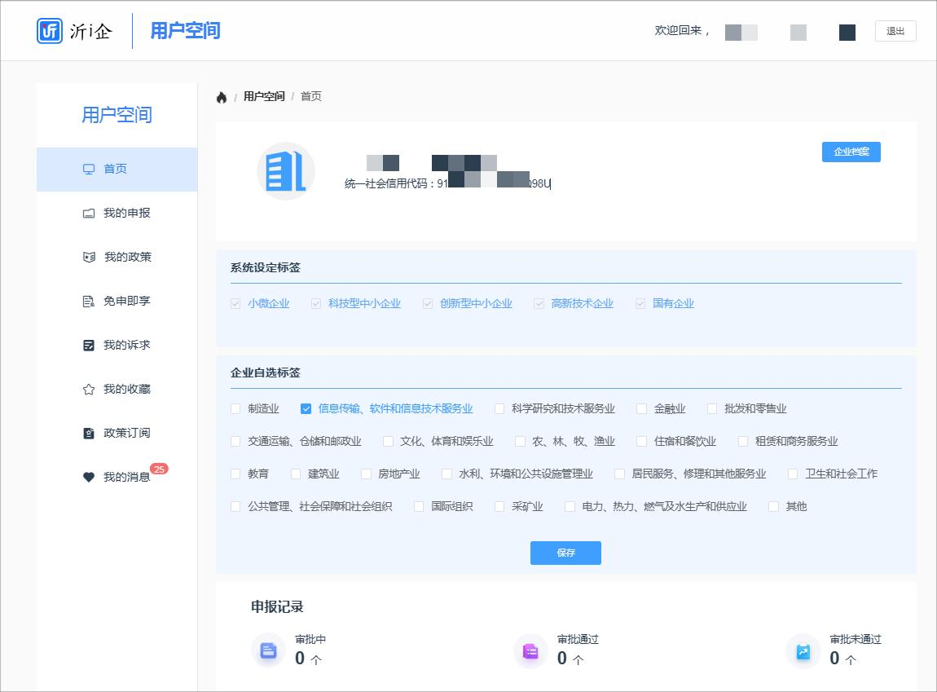
Task: Click the 沂i企 logo icon
Action: (50, 31)
